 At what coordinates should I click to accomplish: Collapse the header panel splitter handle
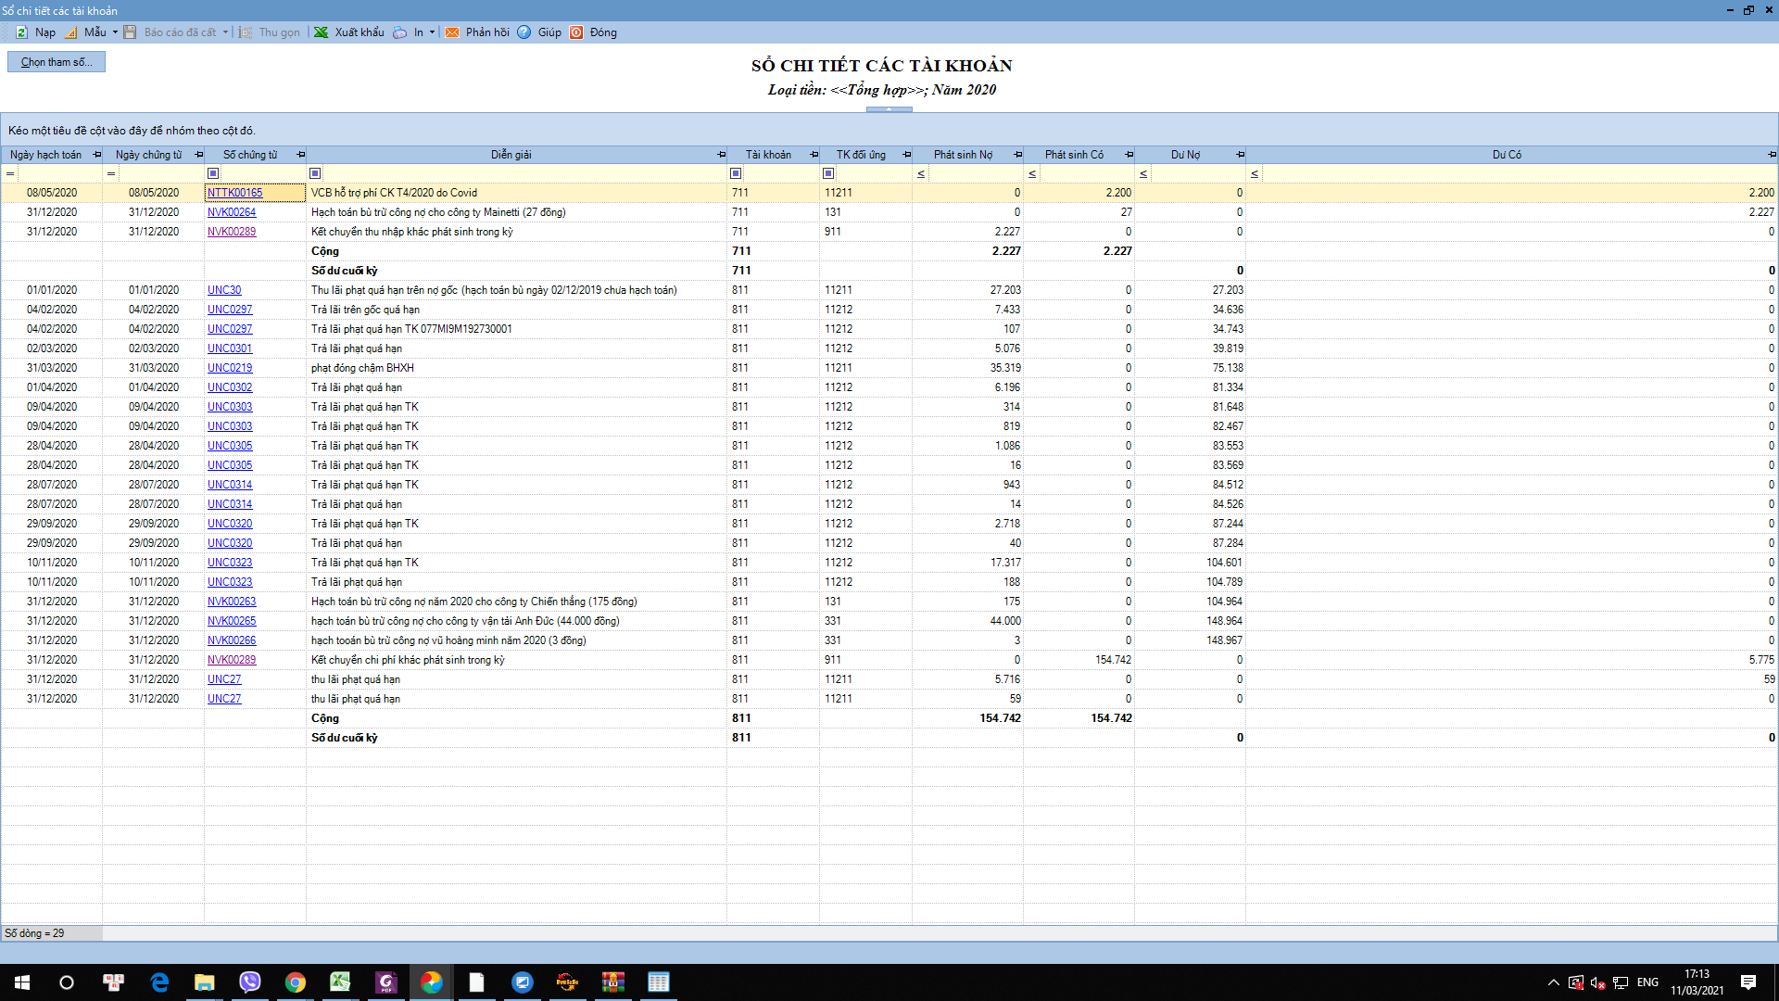(x=889, y=109)
